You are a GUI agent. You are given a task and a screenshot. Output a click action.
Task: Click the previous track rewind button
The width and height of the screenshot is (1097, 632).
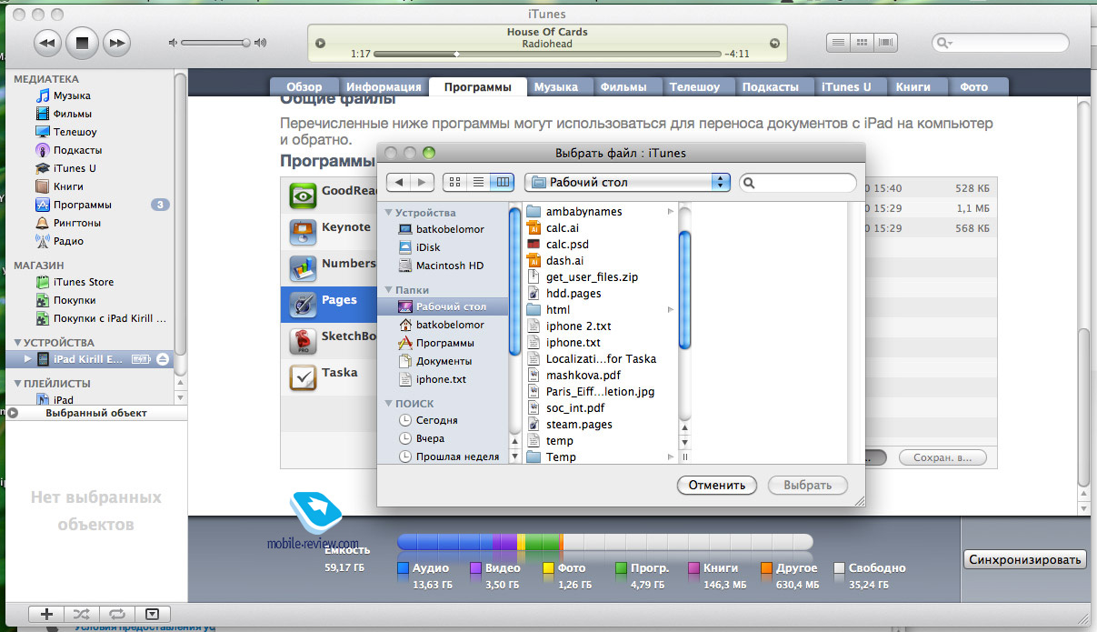pos(48,42)
